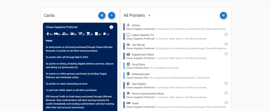Click the All Pointers heading
Viewport: 270px width, 111px height.
[134, 16]
